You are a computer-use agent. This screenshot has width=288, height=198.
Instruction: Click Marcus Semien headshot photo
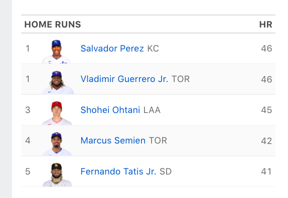pos(57,144)
